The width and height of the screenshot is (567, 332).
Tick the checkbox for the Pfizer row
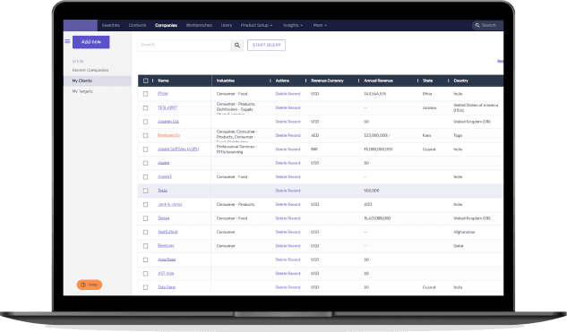[145, 94]
